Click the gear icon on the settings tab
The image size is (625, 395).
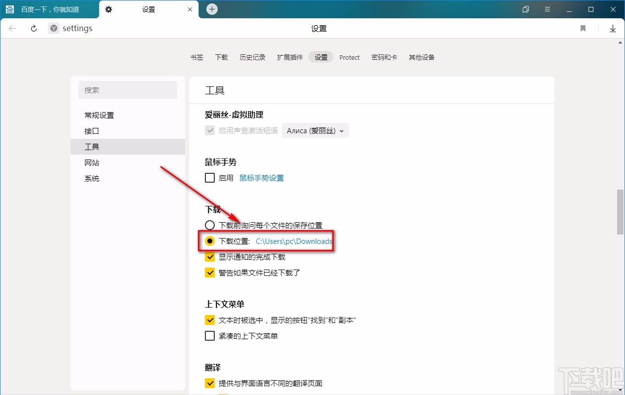coord(109,9)
